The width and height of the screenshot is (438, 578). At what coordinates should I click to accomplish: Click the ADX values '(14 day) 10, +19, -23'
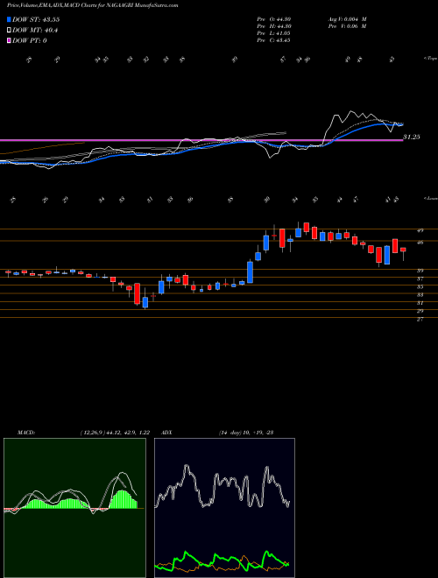click(246, 433)
